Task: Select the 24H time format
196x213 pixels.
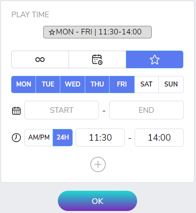Action: tap(62, 138)
